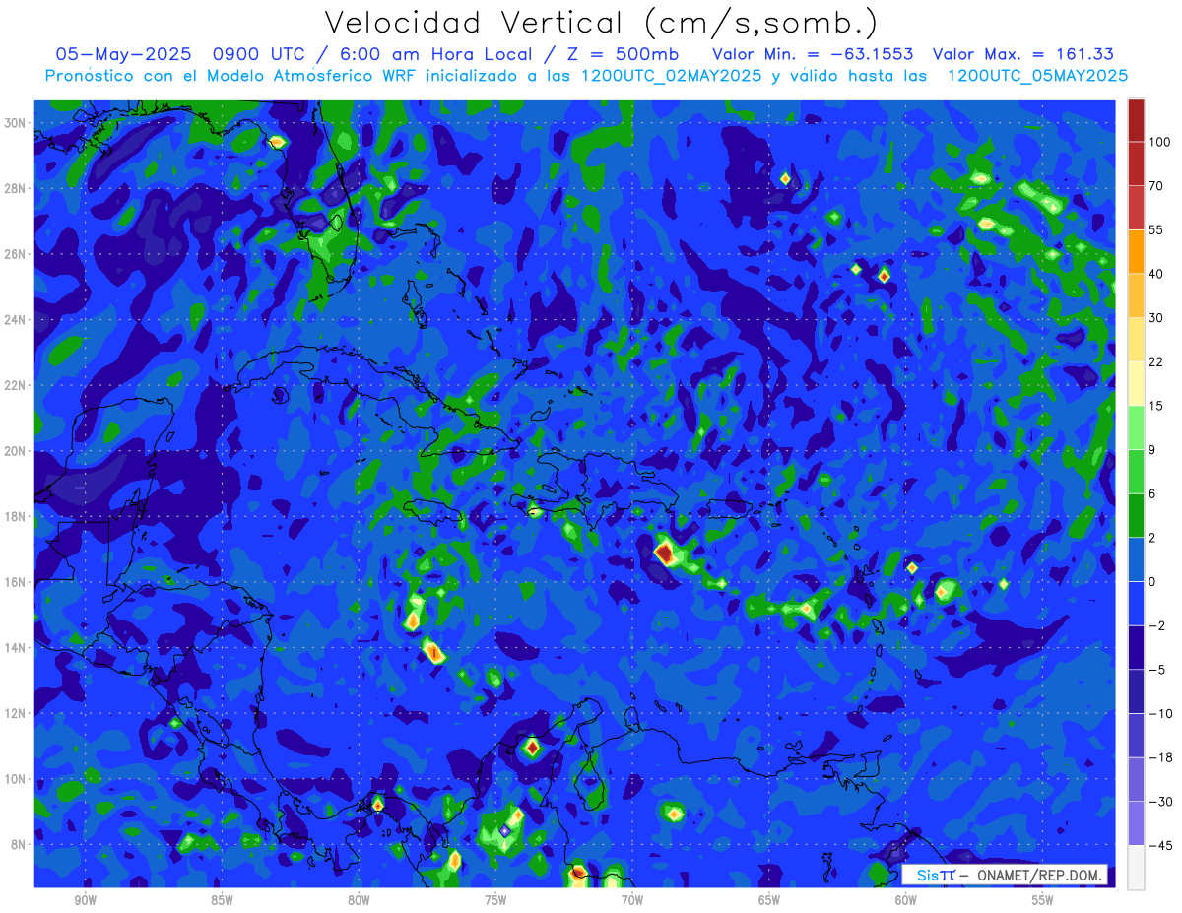Select the '05-May-2025' date text
This screenshot has height=913, width=1182.
[x=125, y=54]
